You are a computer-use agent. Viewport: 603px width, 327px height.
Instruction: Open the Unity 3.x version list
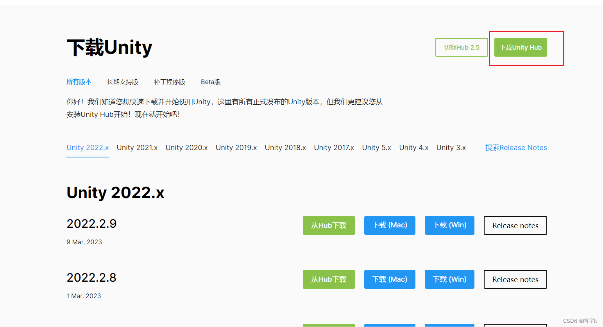pyautogui.click(x=451, y=148)
